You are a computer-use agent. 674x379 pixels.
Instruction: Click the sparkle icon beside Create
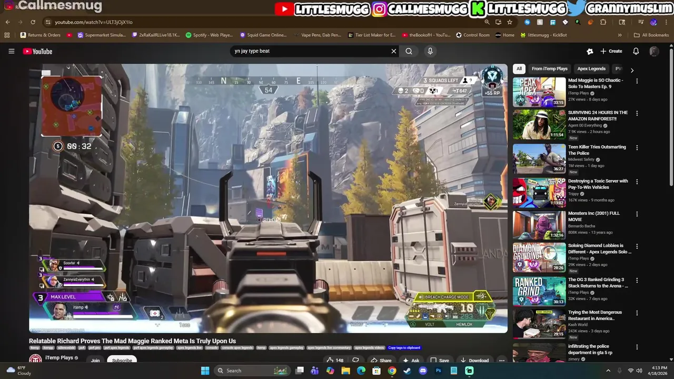[590, 51]
